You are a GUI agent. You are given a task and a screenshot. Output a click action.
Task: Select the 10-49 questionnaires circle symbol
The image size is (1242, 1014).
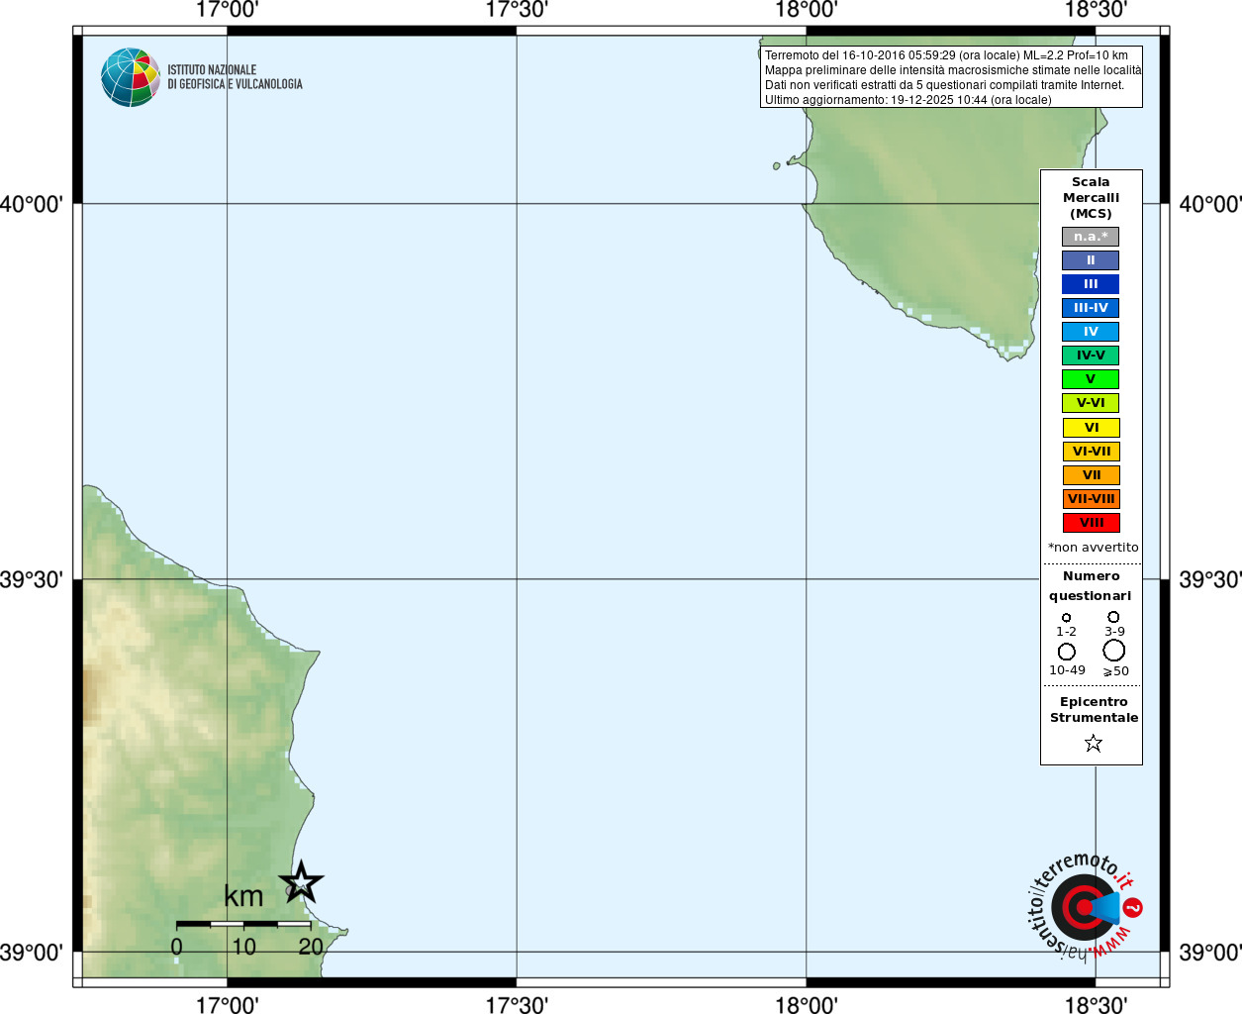coord(1066,652)
